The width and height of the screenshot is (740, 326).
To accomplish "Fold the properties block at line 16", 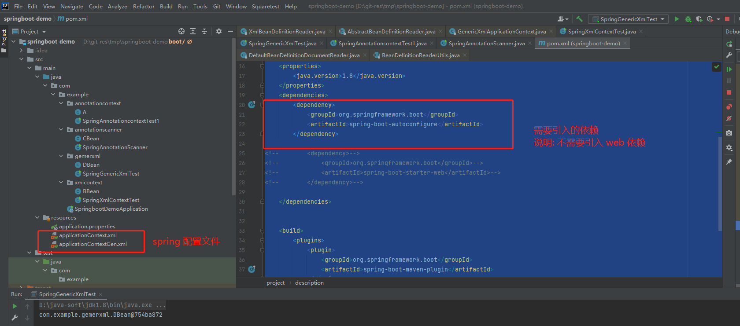I will pyautogui.click(x=262, y=66).
